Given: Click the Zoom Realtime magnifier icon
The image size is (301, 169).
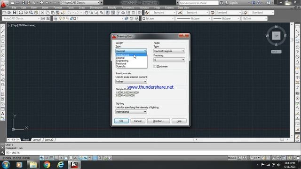Looking at the screenshot, I should click(x=91, y=13).
